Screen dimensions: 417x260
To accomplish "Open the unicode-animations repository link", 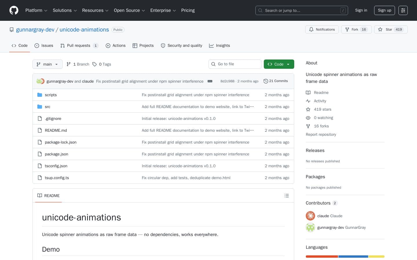I will (x=84, y=30).
